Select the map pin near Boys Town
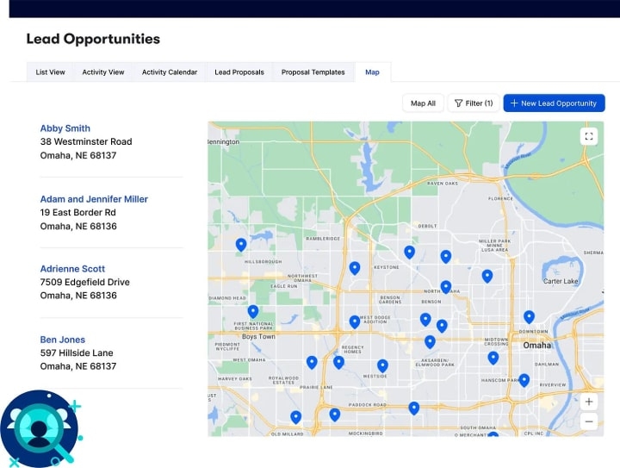Screen dimensions: 620x468 click(x=252, y=311)
